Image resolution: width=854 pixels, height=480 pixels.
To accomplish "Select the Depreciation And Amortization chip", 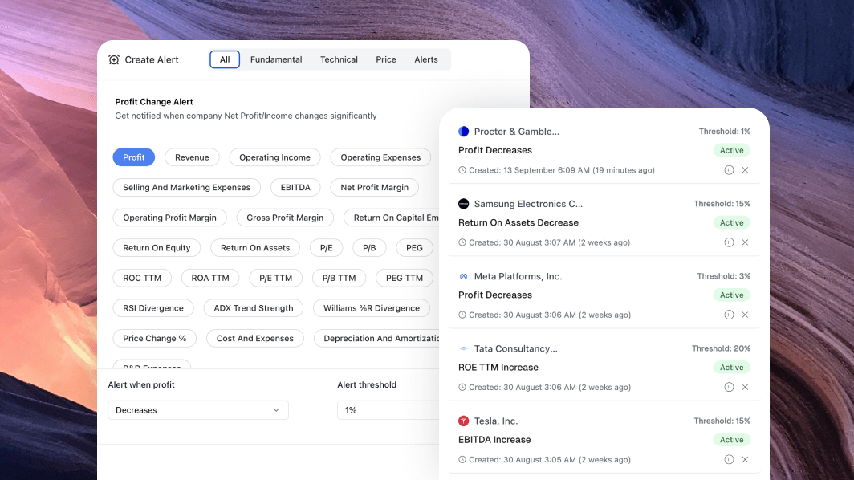I will pyautogui.click(x=377, y=339).
